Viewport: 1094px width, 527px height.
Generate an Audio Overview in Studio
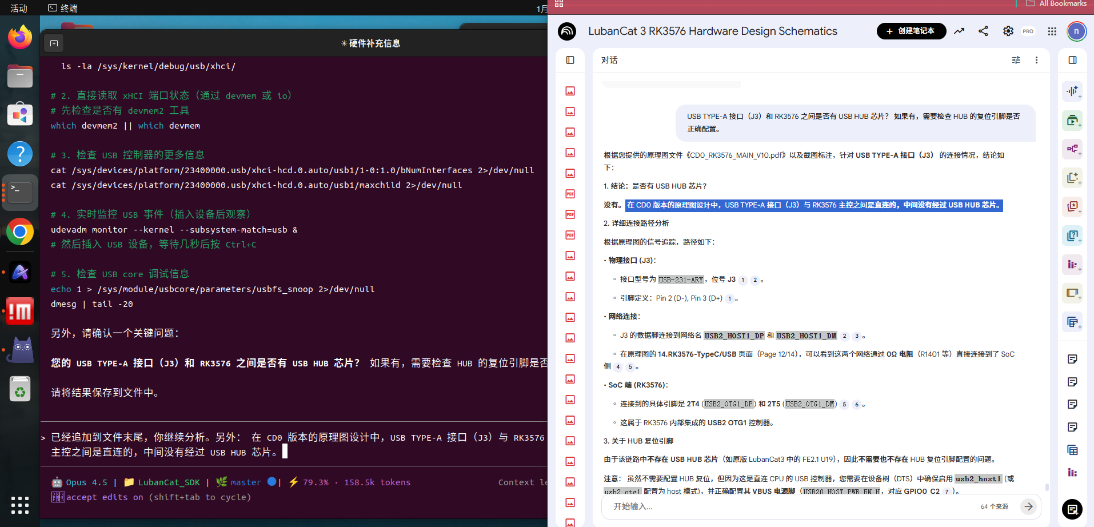point(1072,91)
